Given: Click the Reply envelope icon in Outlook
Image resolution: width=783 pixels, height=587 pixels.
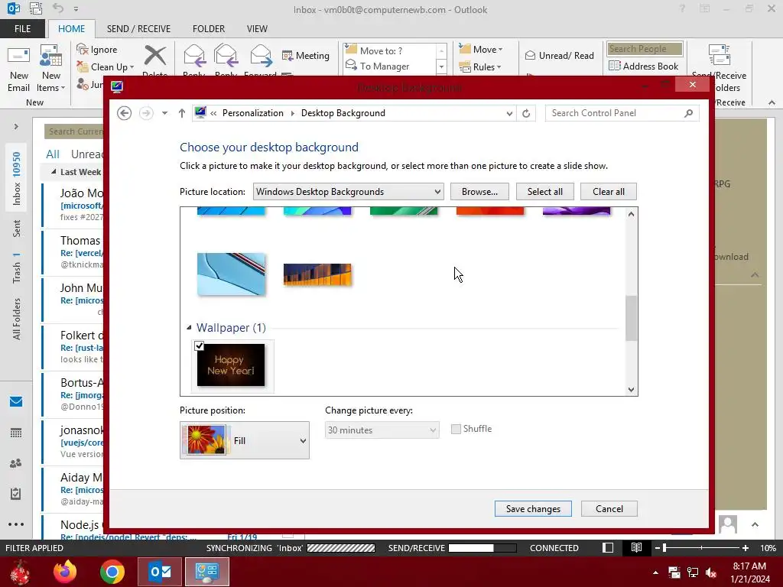Looking at the screenshot, I should [194, 56].
